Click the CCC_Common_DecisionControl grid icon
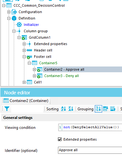Image resolution: width=122 pixels, height=156 pixels. tap(9, 5)
